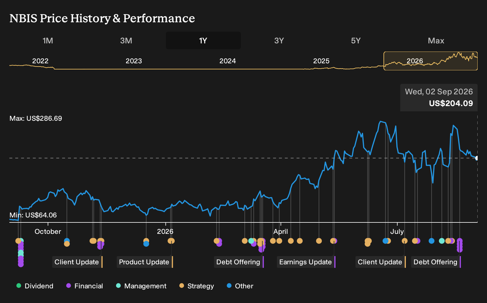Toggle Other events legend item
The height and width of the screenshot is (303, 487).
pos(240,286)
